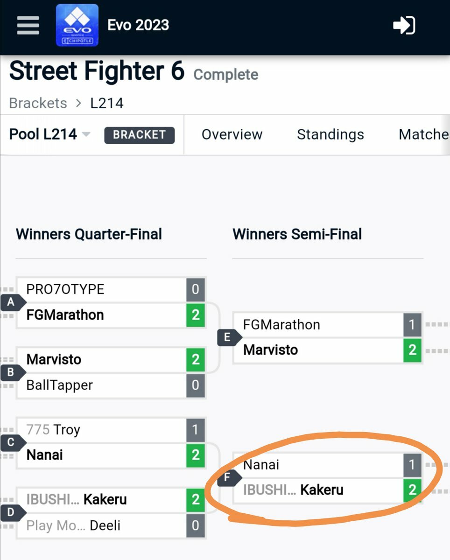Click the BRACKET view button
The image size is (450, 560).
click(140, 135)
